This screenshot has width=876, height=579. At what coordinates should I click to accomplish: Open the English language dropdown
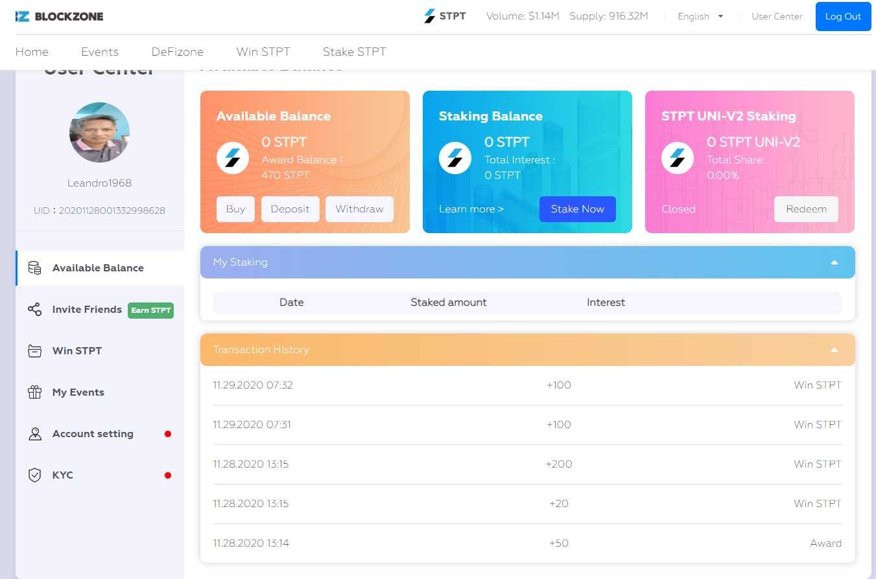(x=700, y=16)
